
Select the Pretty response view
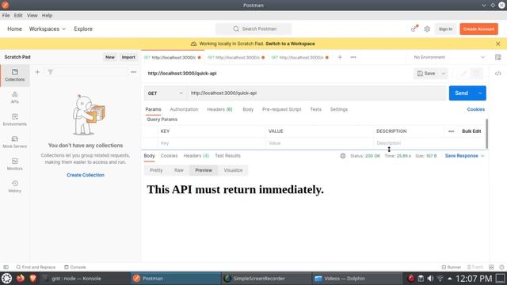156,170
